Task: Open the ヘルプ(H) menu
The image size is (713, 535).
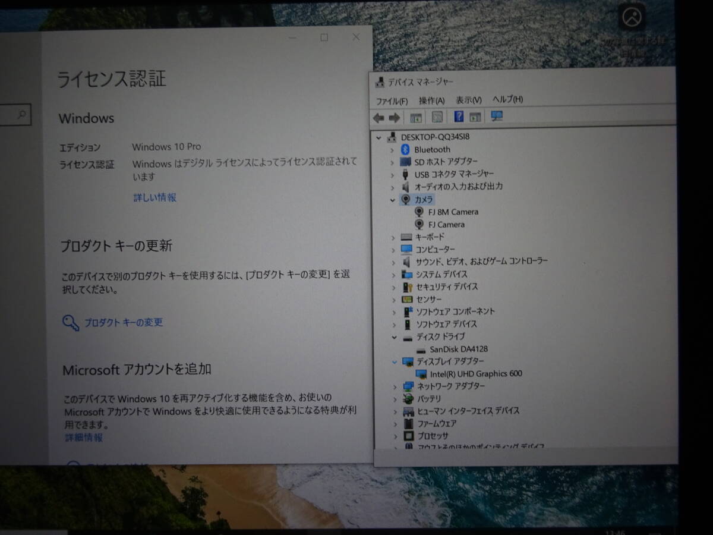Action: click(508, 99)
